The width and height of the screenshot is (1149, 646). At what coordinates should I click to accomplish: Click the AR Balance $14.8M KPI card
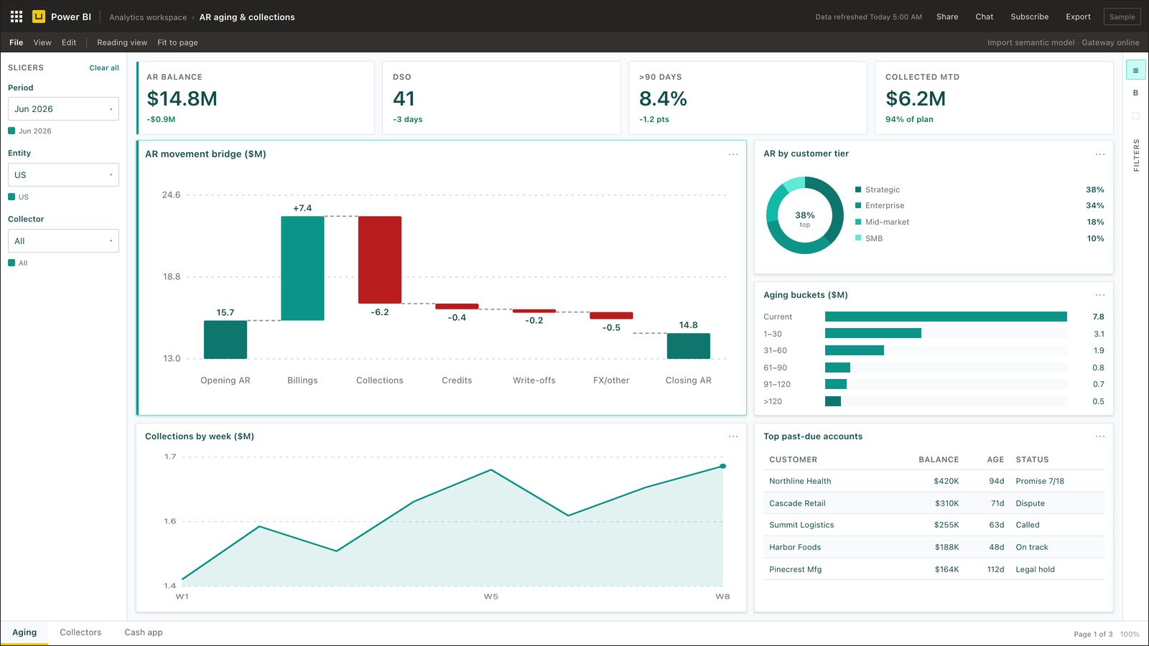pyautogui.click(x=256, y=98)
